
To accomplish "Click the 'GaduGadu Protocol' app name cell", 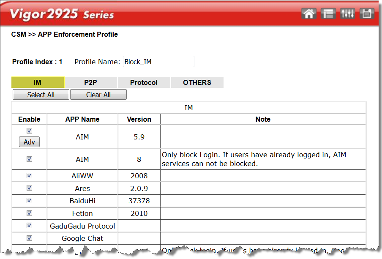I will pos(82,226).
